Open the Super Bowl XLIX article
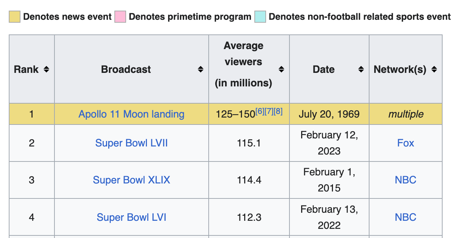 tap(131, 180)
